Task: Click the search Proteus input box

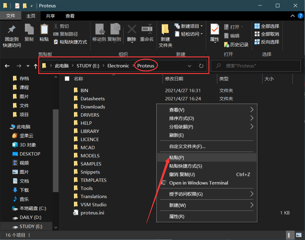Action: pos(256,66)
